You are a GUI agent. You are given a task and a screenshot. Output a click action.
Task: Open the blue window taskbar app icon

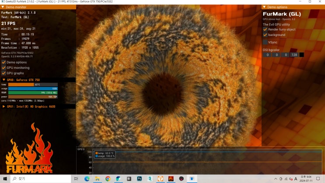pyautogui.click(x=192, y=179)
